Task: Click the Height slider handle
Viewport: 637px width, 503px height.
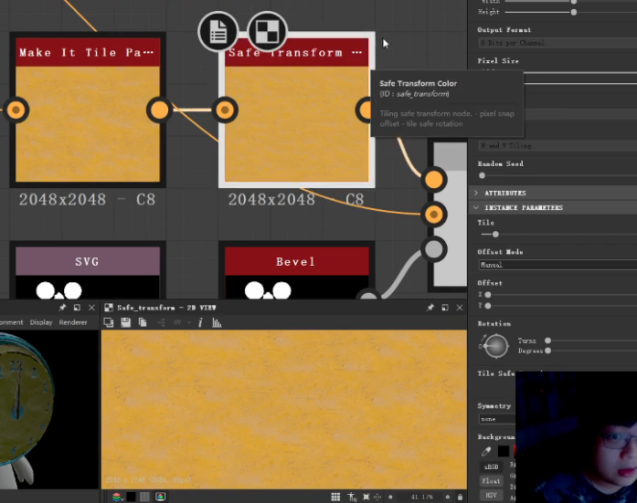Action: pos(574,12)
